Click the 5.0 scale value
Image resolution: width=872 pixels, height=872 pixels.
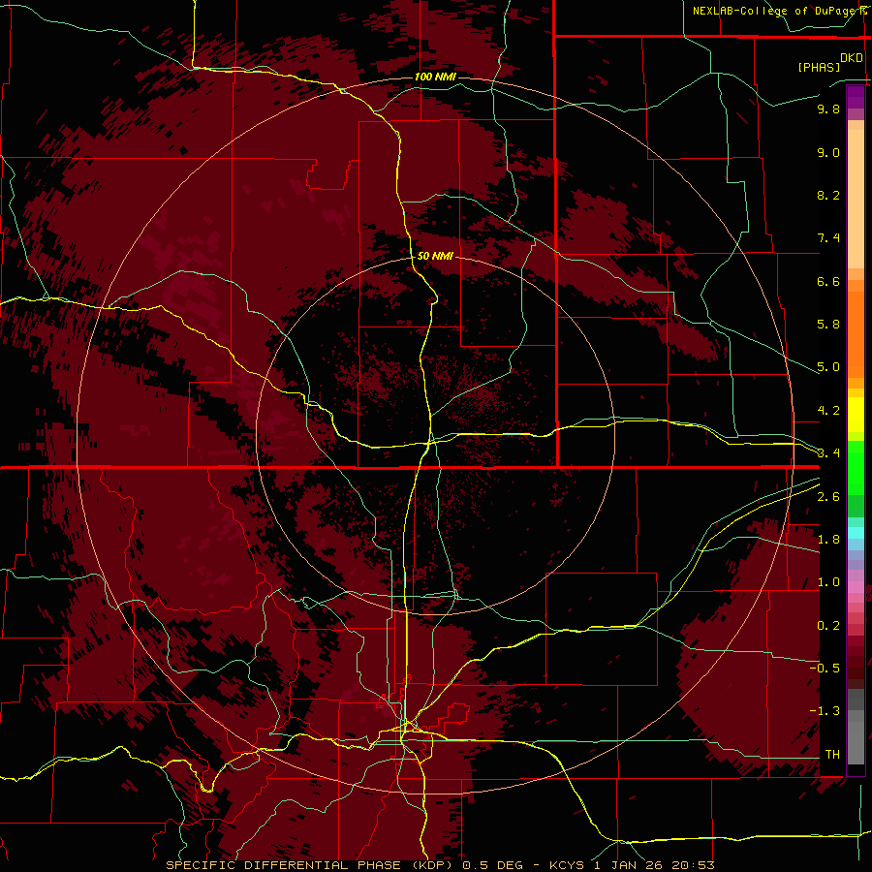coord(828,367)
